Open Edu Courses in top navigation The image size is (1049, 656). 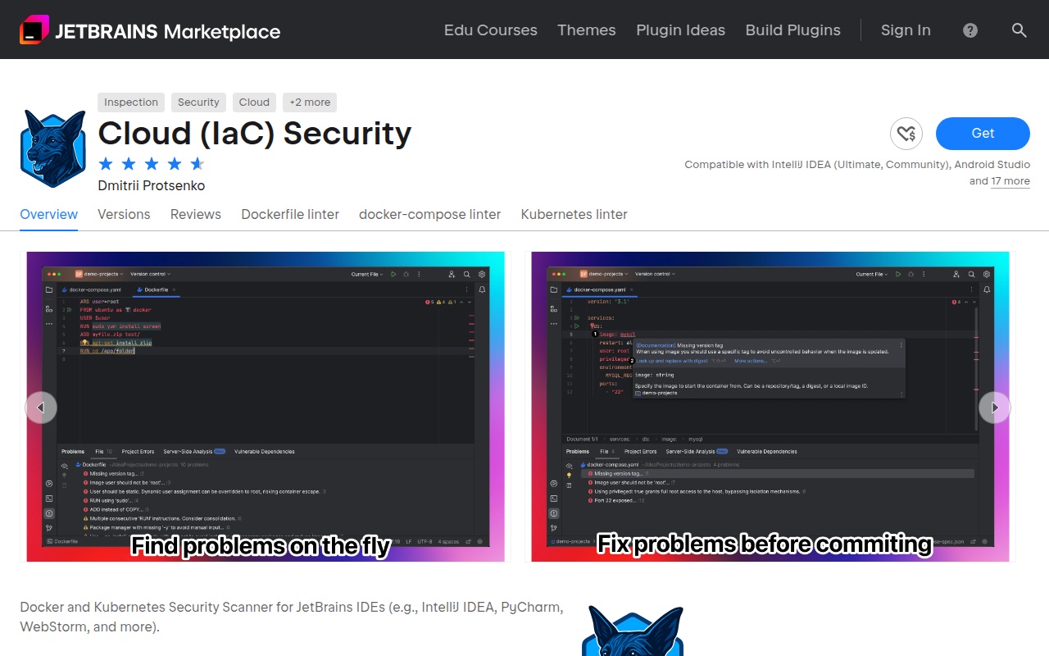[x=490, y=30]
